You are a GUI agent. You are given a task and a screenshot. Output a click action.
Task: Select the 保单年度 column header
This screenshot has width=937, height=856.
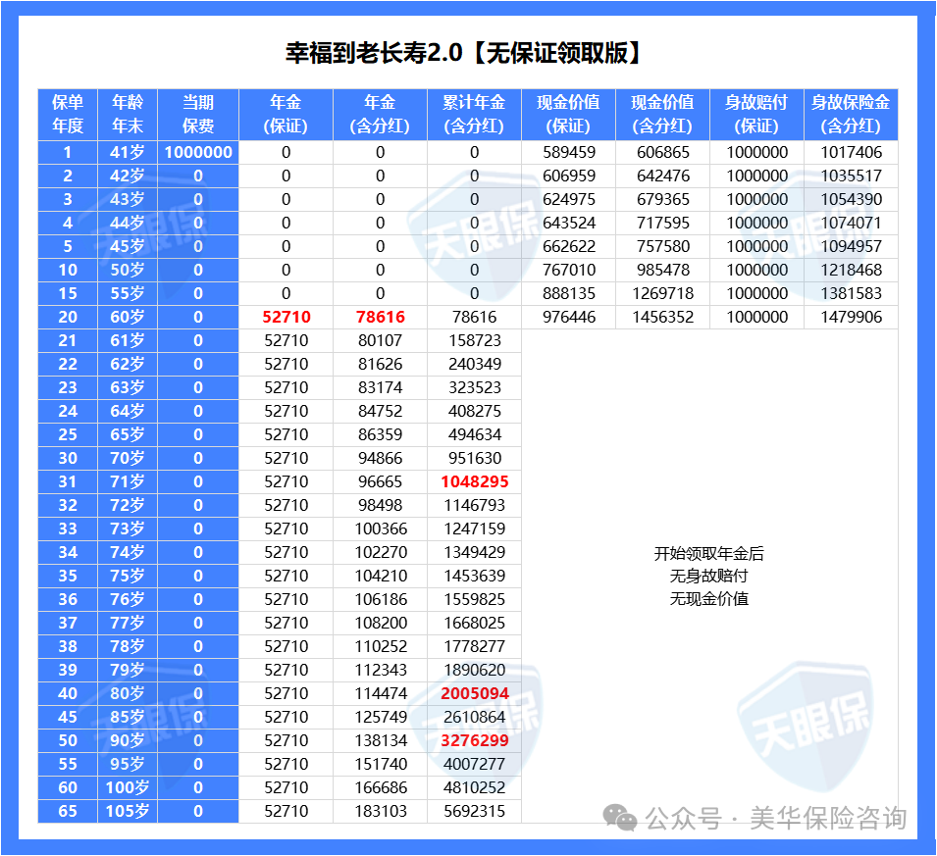pos(68,114)
